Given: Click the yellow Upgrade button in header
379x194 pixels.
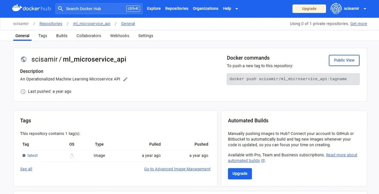Looking at the screenshot, I should pyautogui.click(x=309, y=9).
